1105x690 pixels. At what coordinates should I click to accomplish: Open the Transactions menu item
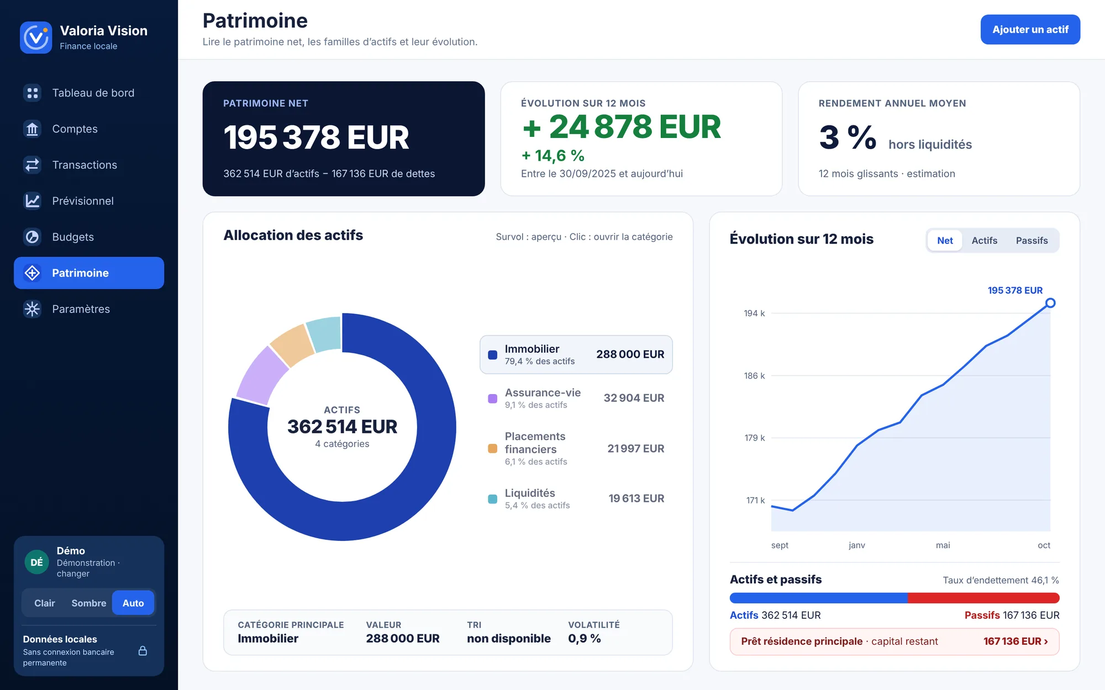(89, 164)
